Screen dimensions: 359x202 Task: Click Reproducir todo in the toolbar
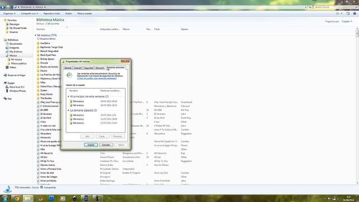click(x=52, y=13)
